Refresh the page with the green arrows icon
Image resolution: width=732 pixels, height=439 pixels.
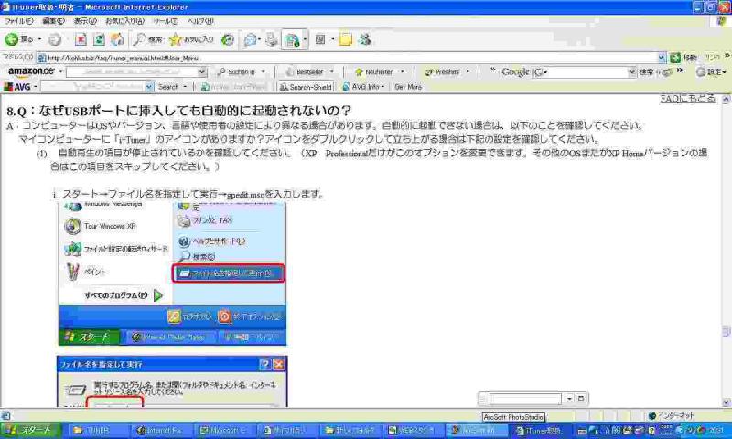tap(99, 39)
